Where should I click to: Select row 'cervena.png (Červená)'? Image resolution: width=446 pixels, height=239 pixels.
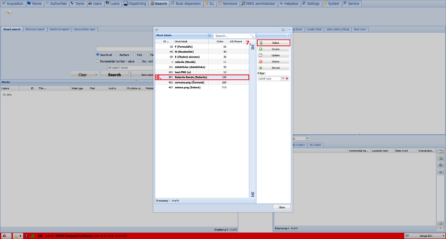(202, 82)
